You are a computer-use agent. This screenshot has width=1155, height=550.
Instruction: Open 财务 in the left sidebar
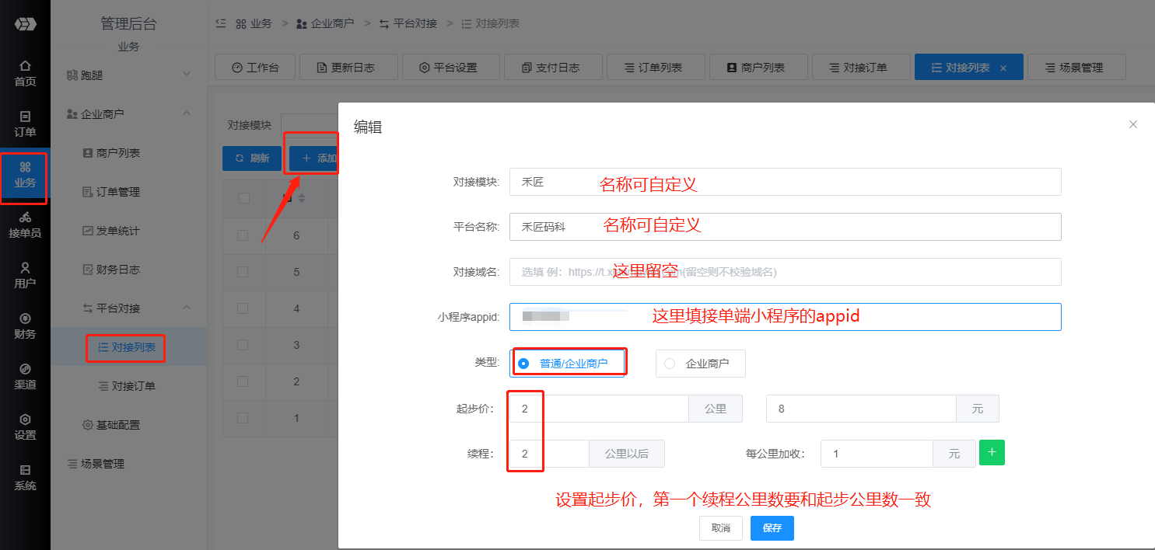coord(25,325)
